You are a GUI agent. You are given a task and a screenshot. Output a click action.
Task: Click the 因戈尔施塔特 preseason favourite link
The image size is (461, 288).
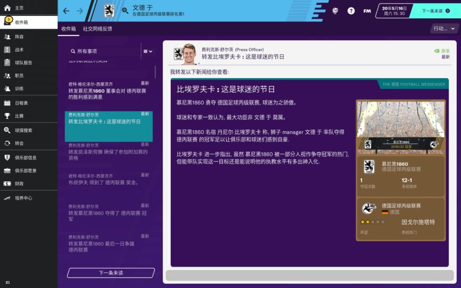click(x=418, y=222)
